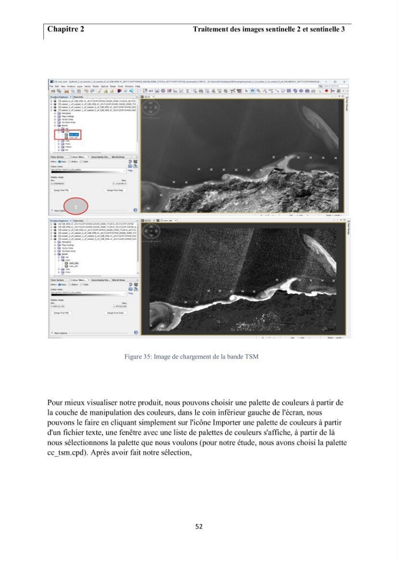Click the scissors Cut toolbar icon
The image size is (398, 563).
[x=66, y=91]
